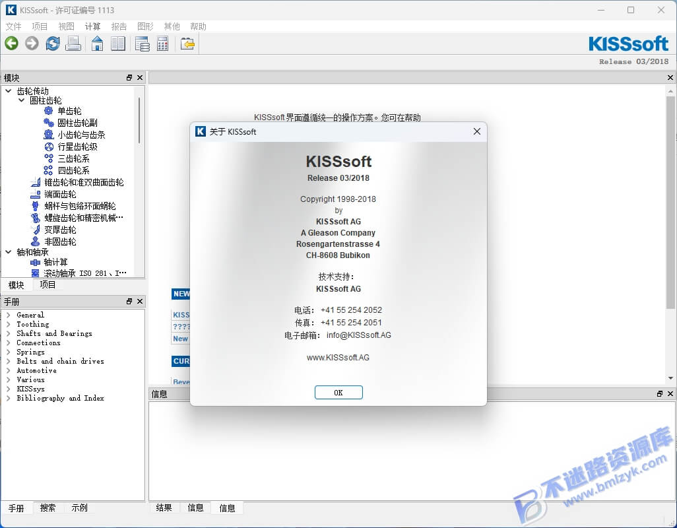The width and height of the screenshot is (677, 528).
Task: Click the Print toolbar icon
Action: pyautogui.click(x=73, y=44)
